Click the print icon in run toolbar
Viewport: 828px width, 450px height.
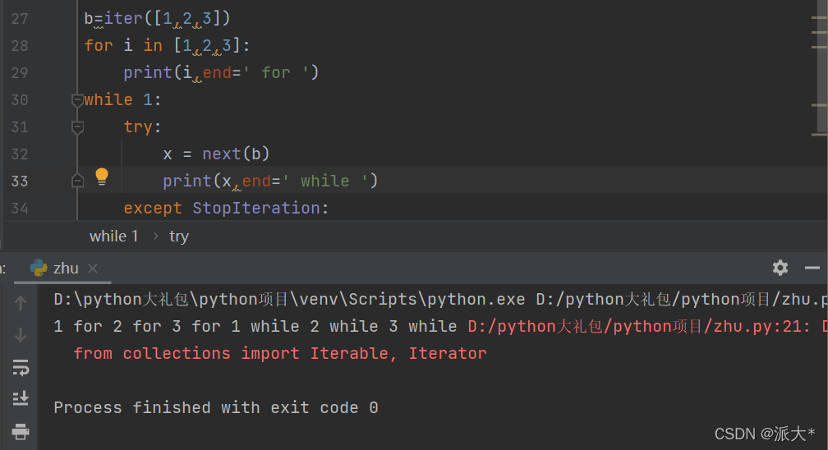[x=20, y=431]
